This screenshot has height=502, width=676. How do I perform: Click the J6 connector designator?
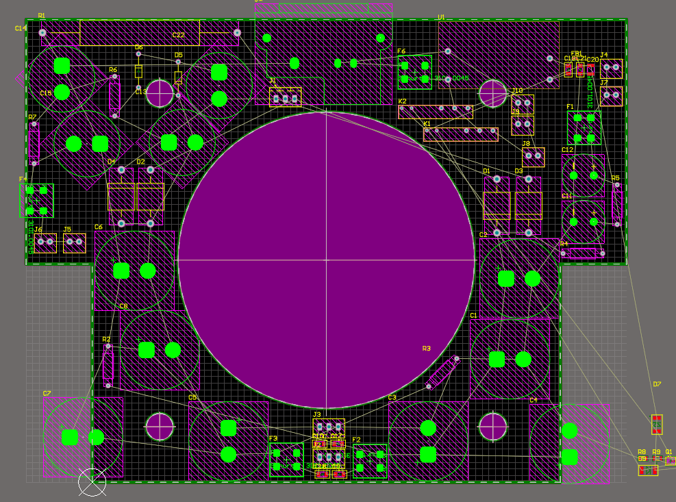[x=38, y=229]
